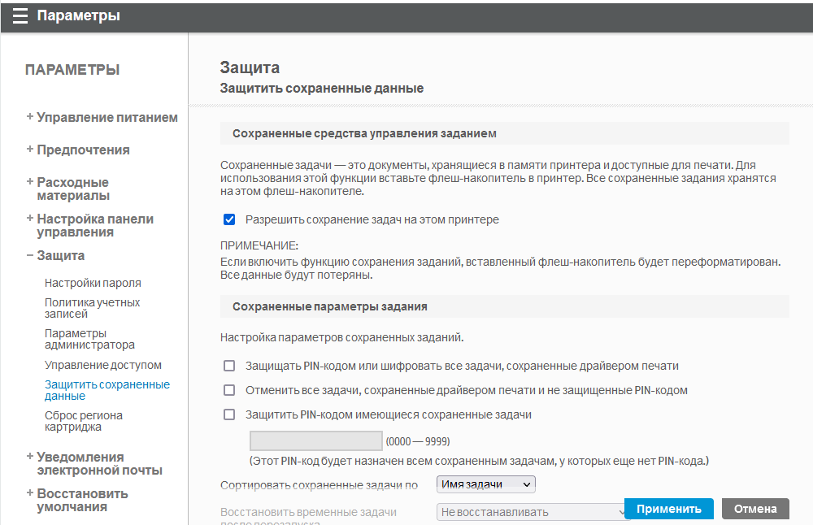This screenshot has height=525, width=813.
Task: Uncheck Разрешить сохранение задач на этом принтере
Action: pyautogui.click(x=229, y=219)
